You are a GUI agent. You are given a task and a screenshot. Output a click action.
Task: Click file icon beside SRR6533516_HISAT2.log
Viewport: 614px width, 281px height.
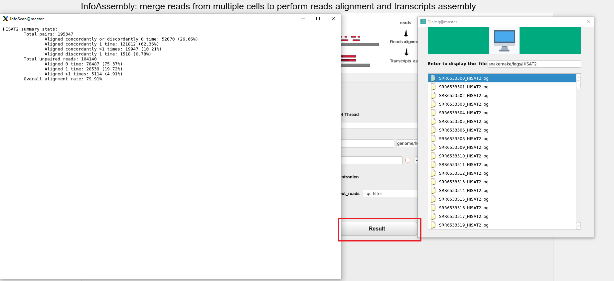(x=433, y=208)
